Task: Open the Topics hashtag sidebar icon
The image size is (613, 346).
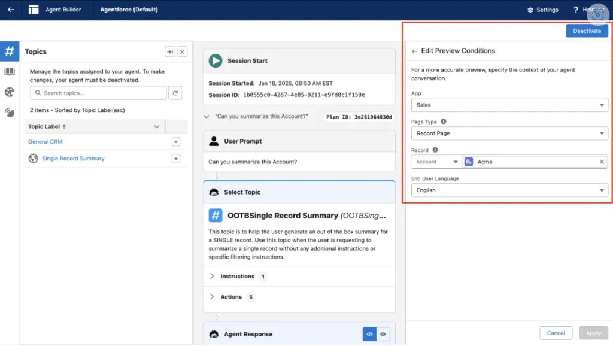Action: pos(10,51)
